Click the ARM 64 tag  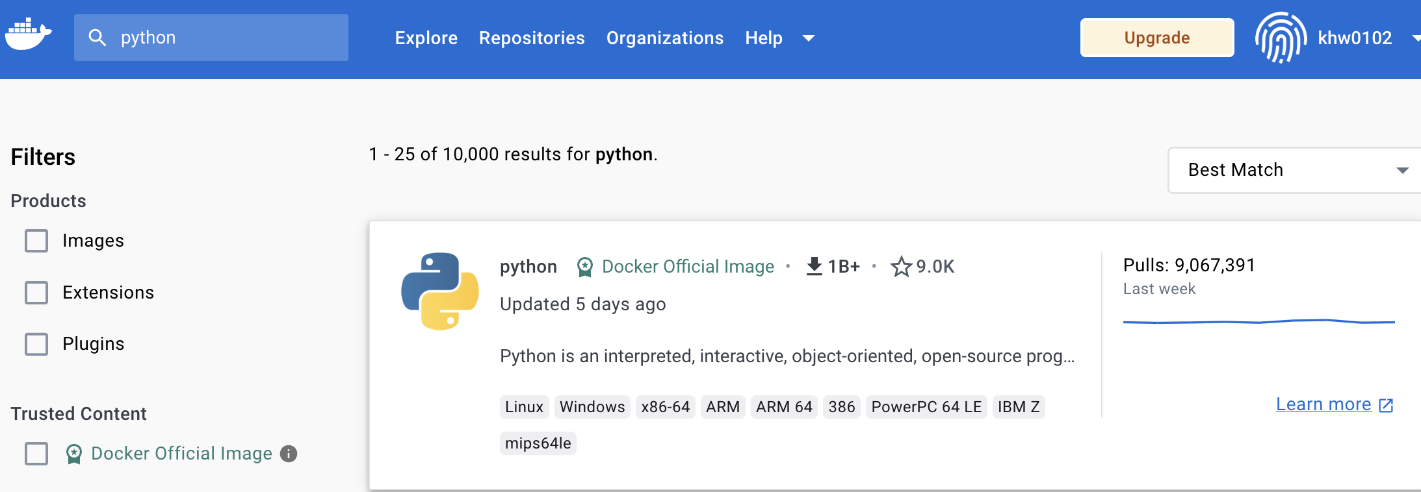click(784, 407)
